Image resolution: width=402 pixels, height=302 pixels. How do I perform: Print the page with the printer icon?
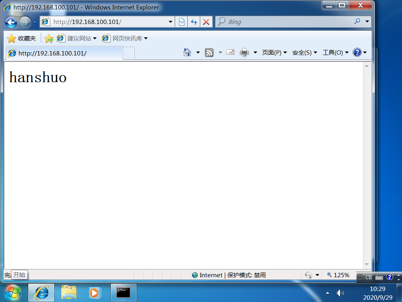(x=244, y=52)
